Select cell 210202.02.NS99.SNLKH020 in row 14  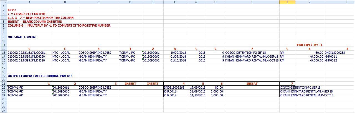coord(29,56)
